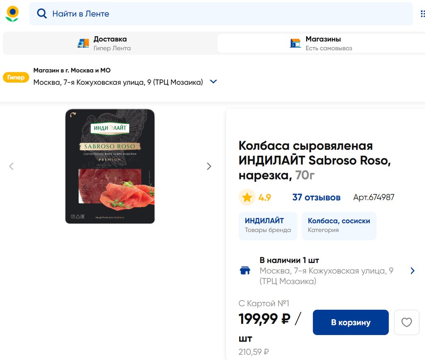
Task: Show previous product image arrow
Action: [11, 167]
